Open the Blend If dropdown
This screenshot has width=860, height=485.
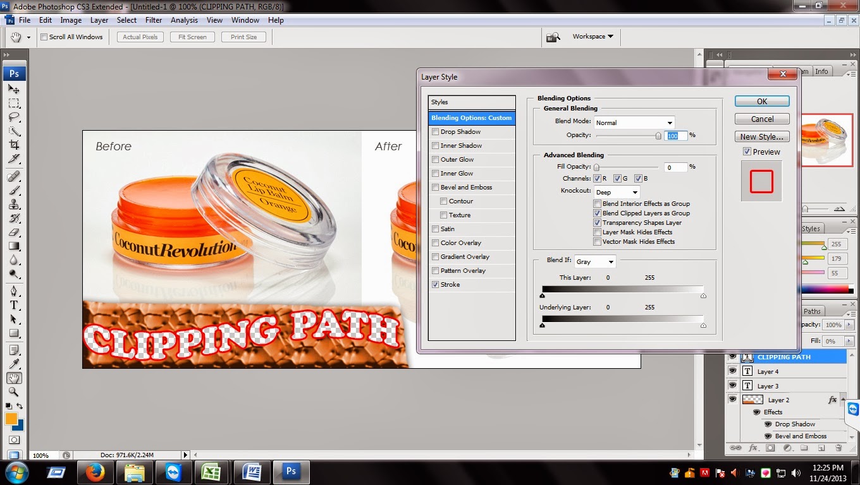coord(595,261)
